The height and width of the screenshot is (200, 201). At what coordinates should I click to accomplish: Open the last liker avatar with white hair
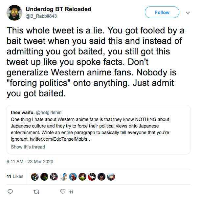pyautogui.click(x=111, y=177)
